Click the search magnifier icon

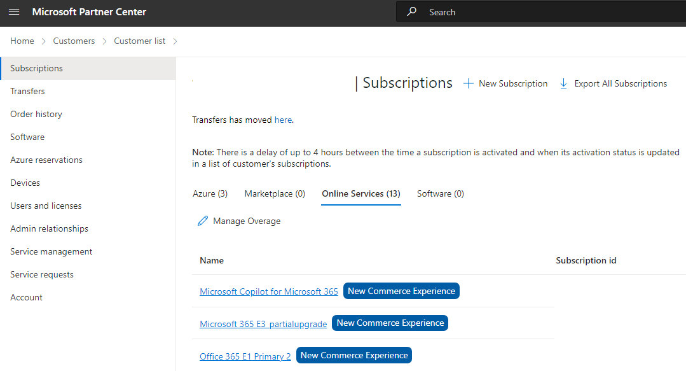point(412,11)
